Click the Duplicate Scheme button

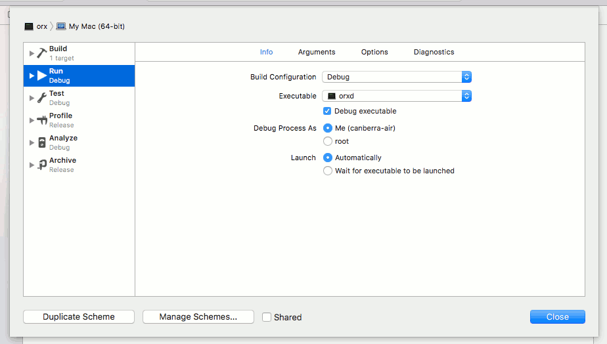[79, 316]
